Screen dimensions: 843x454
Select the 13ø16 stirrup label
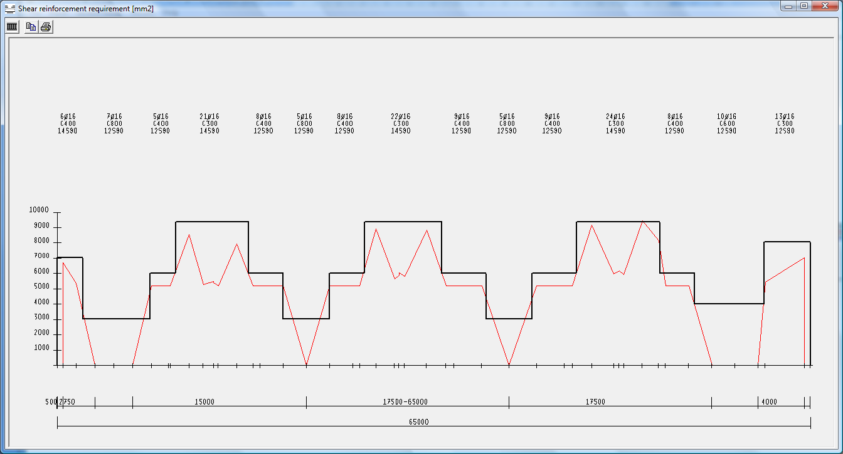click(785, 116)
